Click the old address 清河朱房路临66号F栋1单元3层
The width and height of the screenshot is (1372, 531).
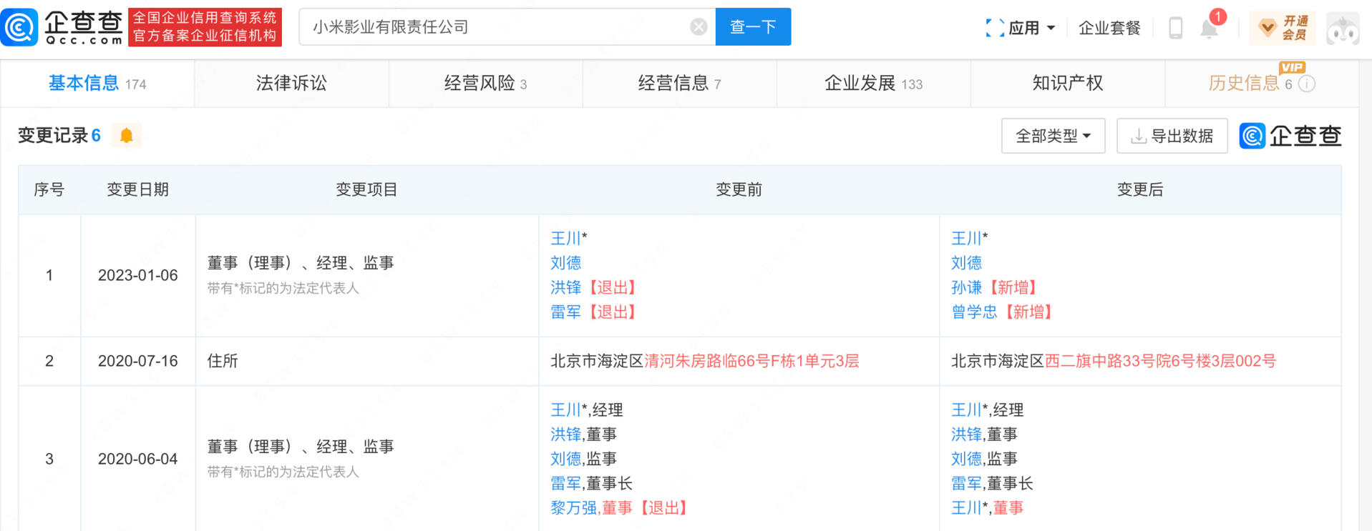[x=751, y=361]
